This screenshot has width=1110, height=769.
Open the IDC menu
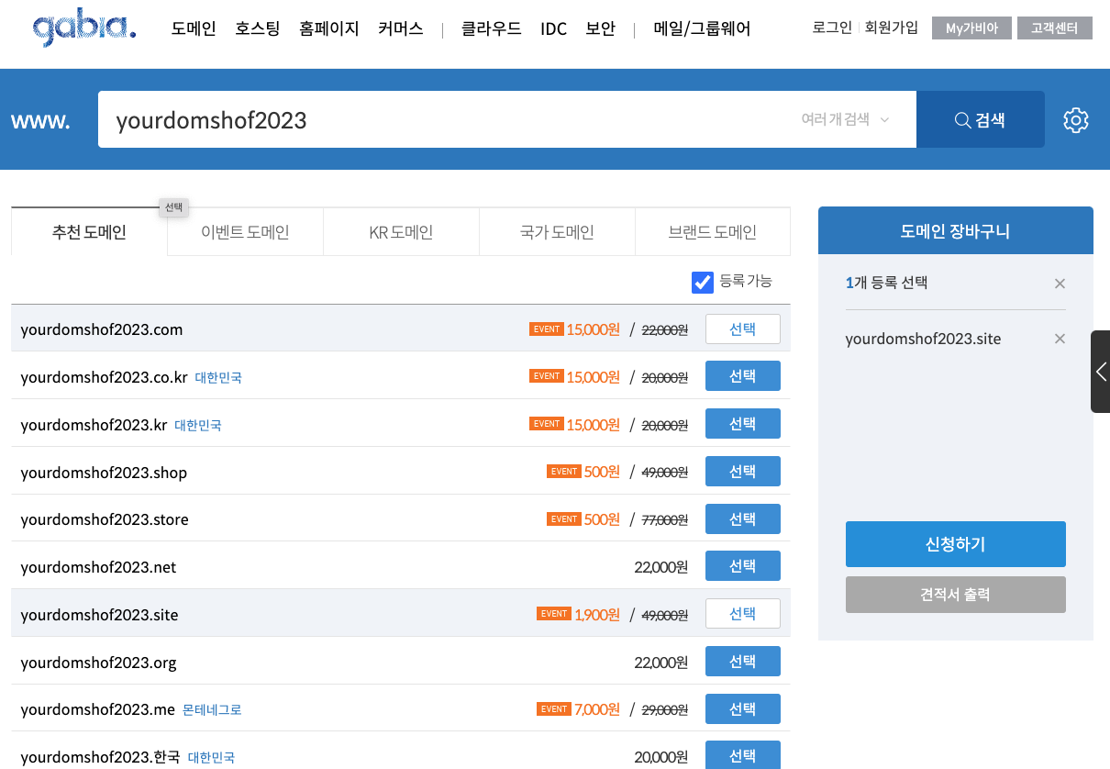[554, 29]
